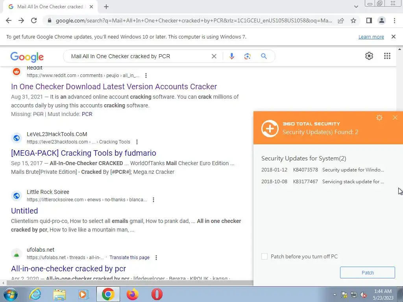View site information lock icon

point(50,20)
